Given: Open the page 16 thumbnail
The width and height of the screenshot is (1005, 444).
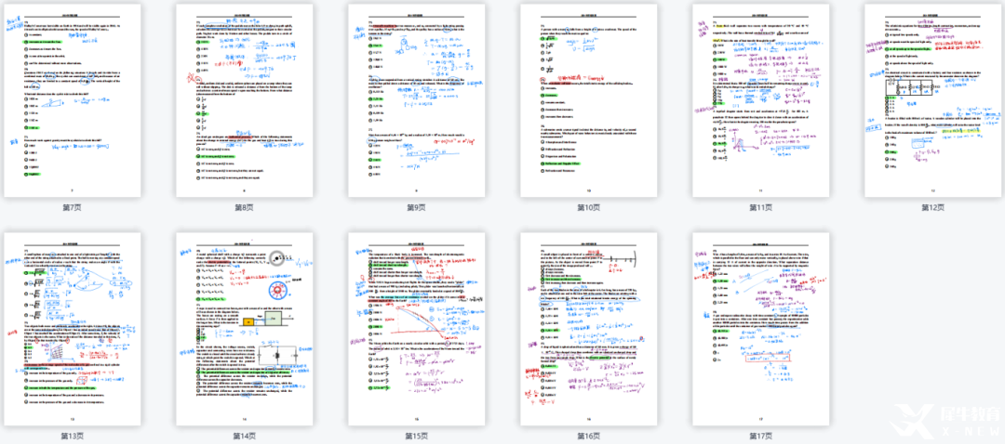Looking at the screenshot, I should coord(588,330).
